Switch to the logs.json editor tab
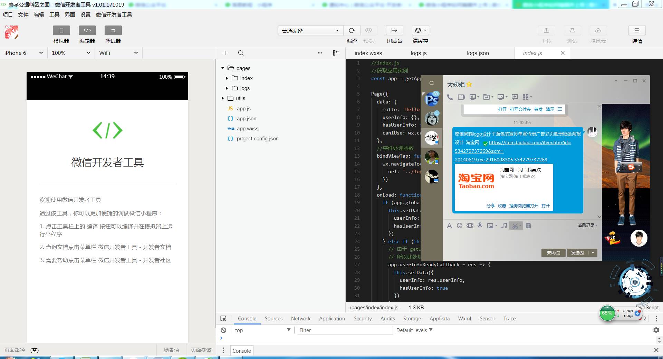663x359 pixels. pos(478,53)
